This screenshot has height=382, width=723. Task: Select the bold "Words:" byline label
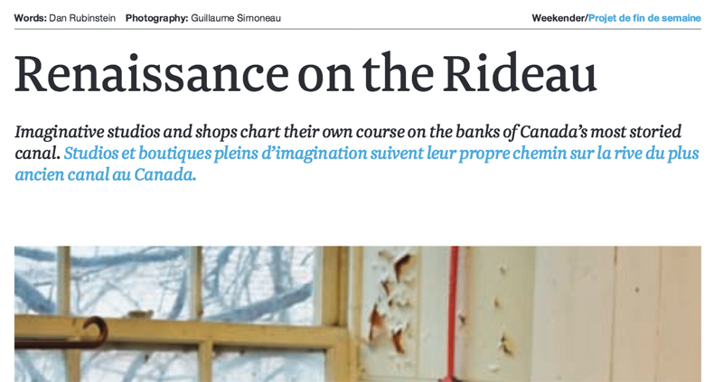tap(31, 18)
